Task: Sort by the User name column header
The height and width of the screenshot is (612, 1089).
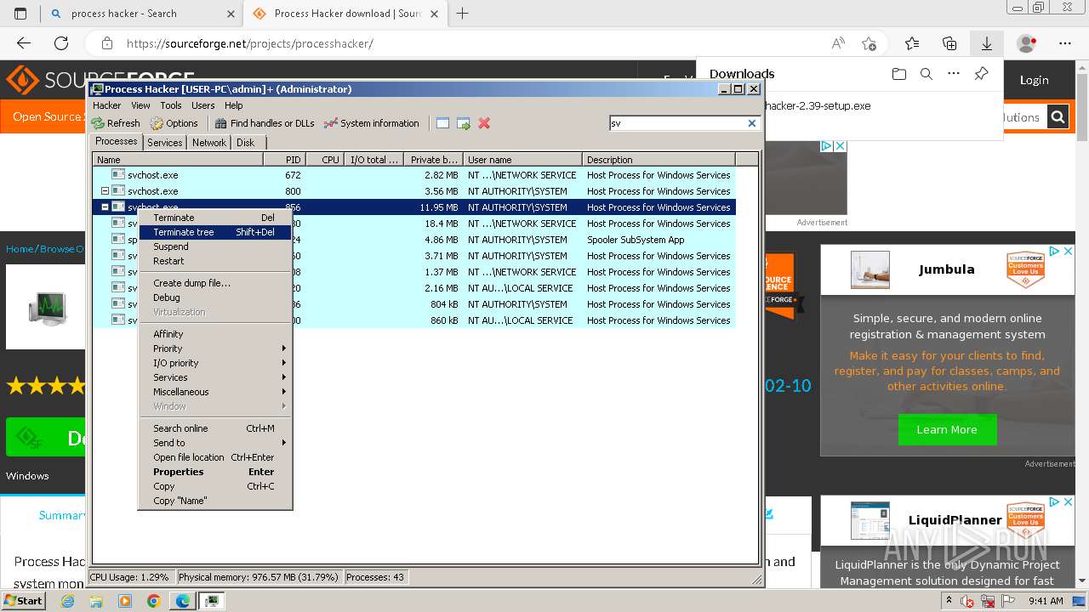Action: click(522, 160)
